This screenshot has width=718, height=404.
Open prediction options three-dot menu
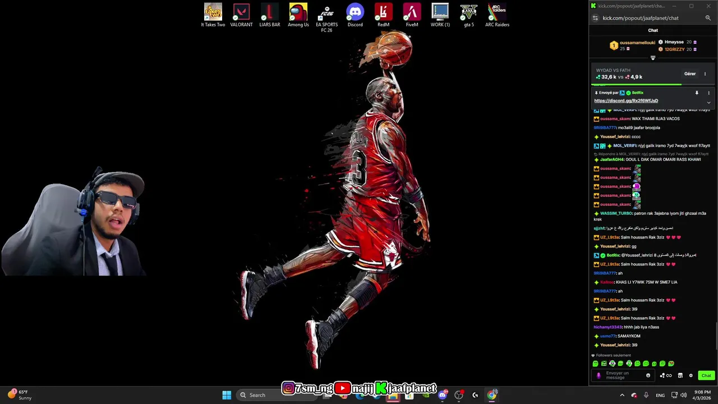(x=705, y=74)
